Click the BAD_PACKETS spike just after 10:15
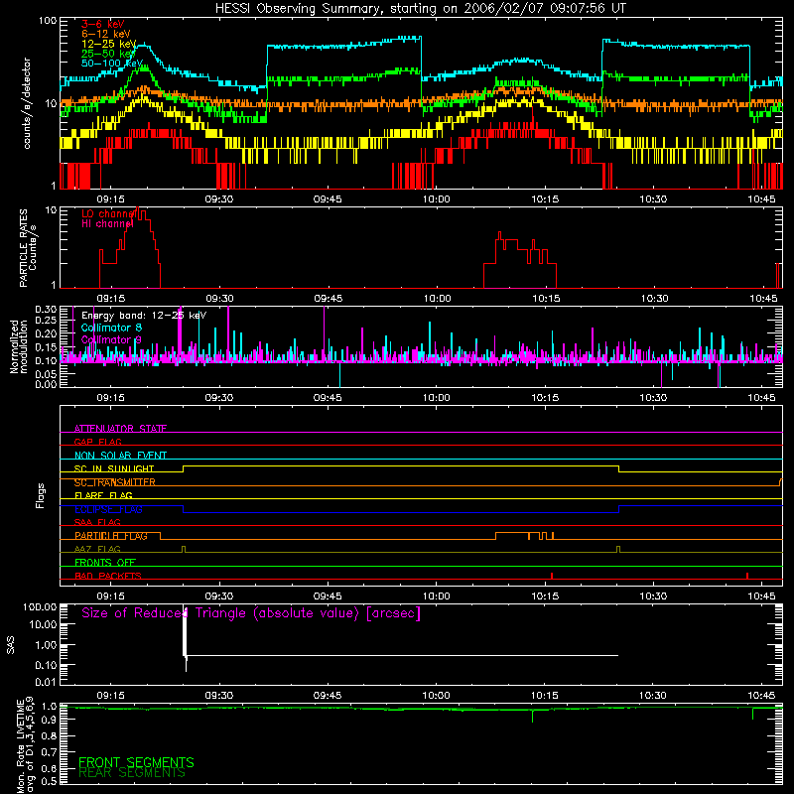 (x=552, y=576)
